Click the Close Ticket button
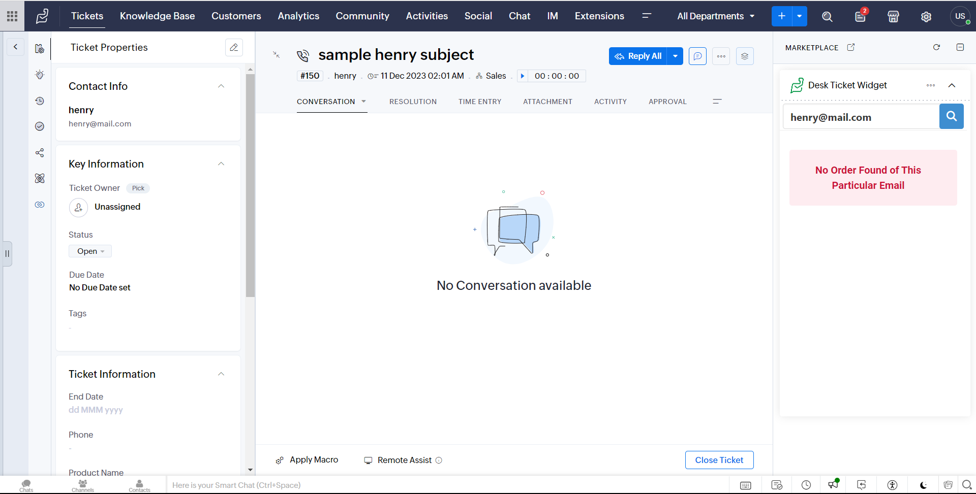Screen dimensions: 976x494 pos(719,460)
